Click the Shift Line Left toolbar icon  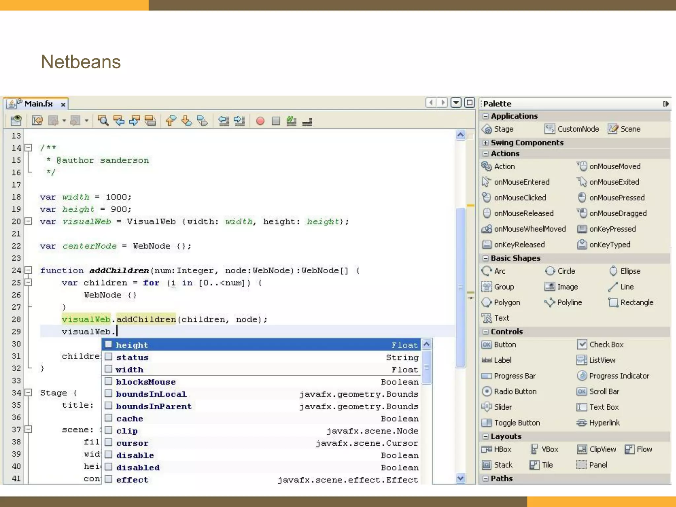pos(223,121)
